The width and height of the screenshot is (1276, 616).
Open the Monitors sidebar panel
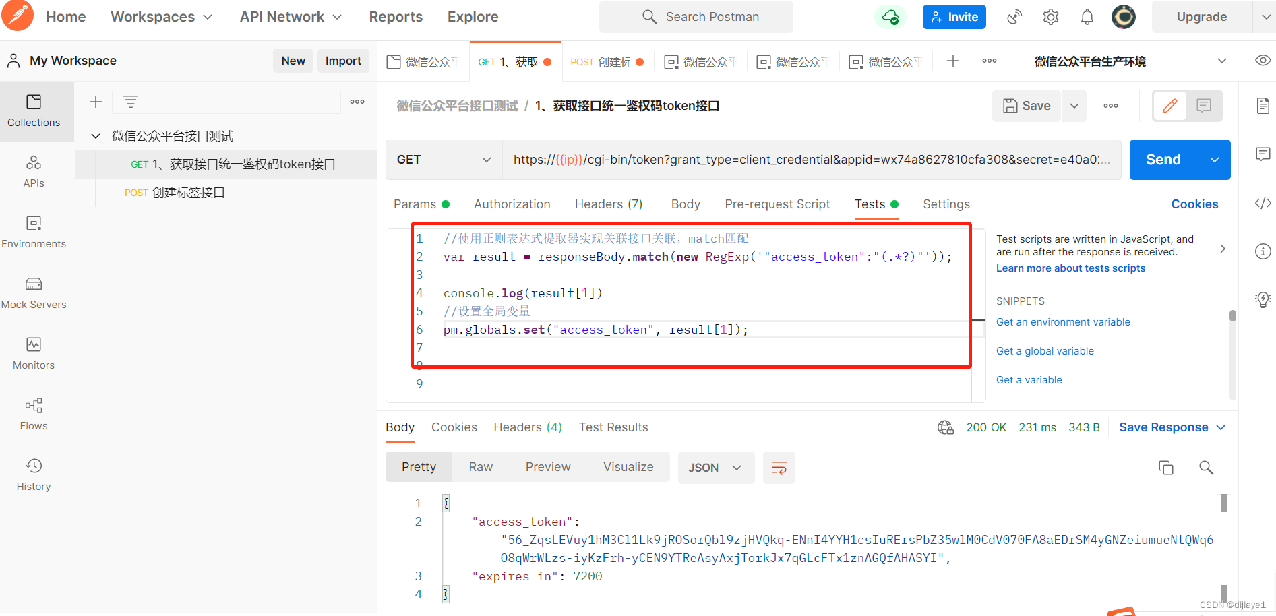point(34,354)
